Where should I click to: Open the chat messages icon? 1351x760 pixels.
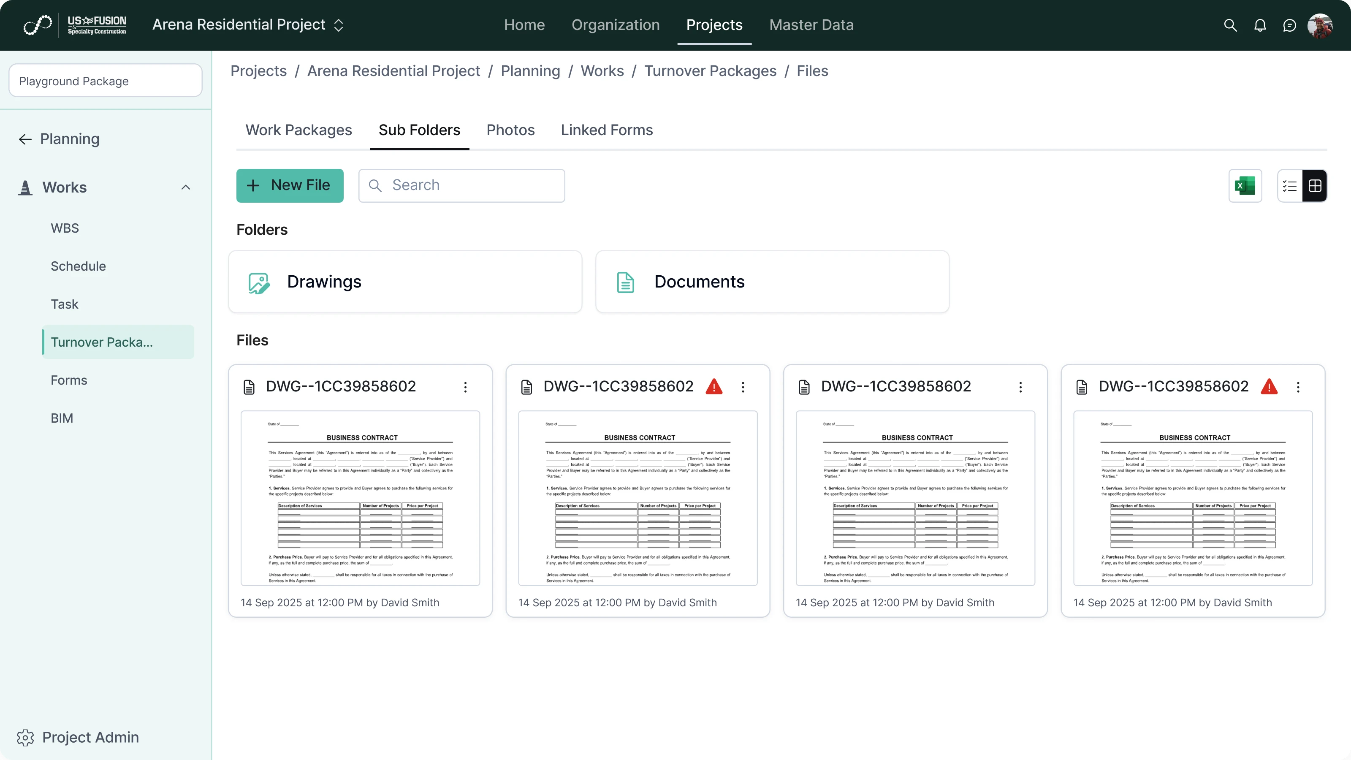pyautogui.click(x=1289, y=25)
